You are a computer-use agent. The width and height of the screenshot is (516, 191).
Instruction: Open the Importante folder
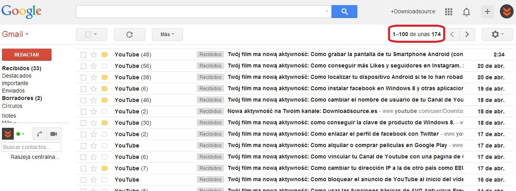click(15, 83)
